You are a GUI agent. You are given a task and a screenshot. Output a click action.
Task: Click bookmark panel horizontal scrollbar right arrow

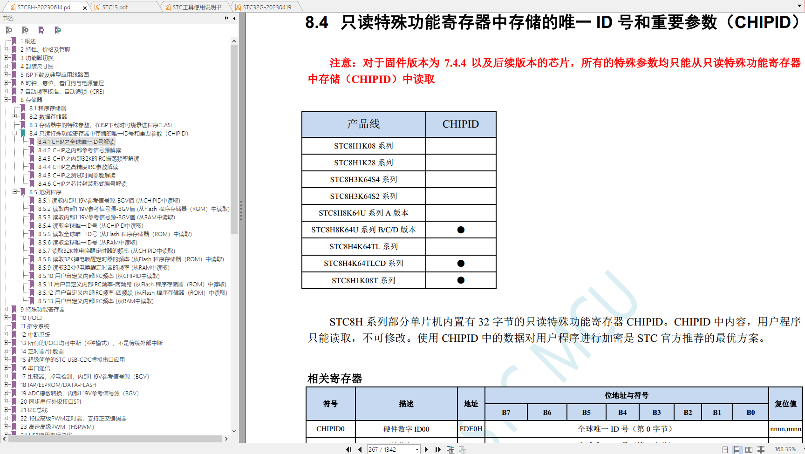pyautogui.click(x=226, y=439)
